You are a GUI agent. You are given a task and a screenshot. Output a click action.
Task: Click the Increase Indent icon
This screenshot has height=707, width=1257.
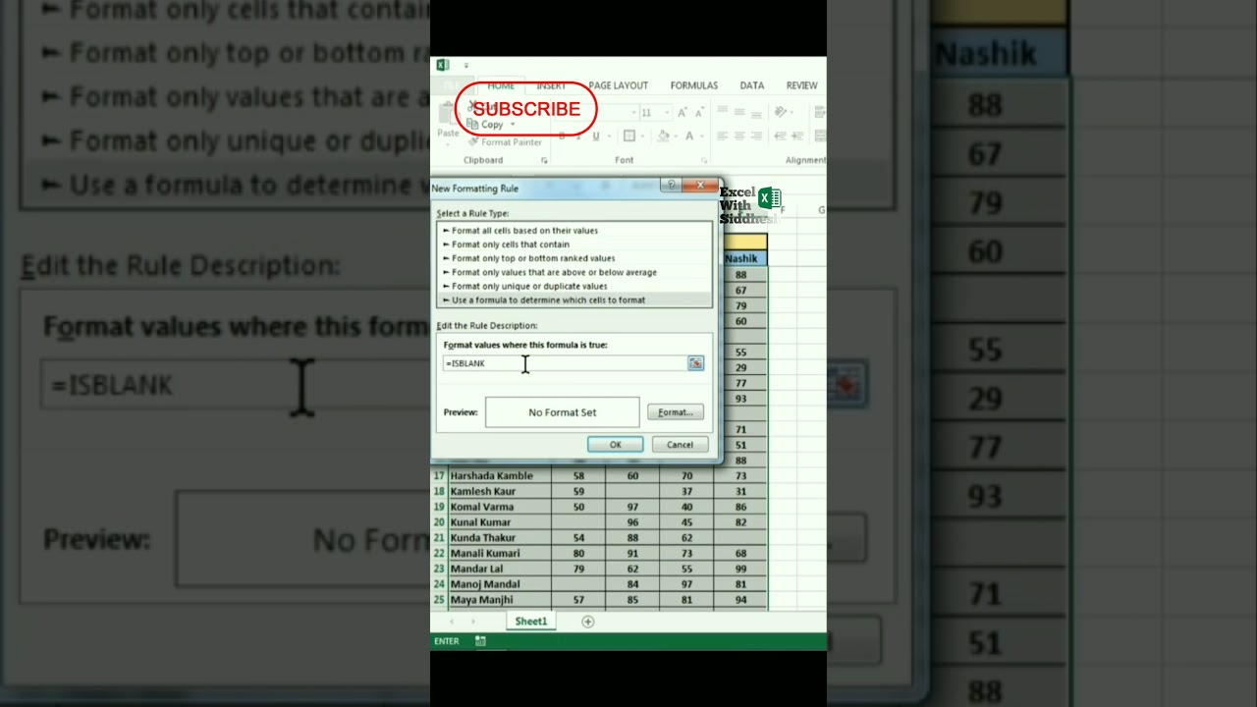(797, 136)
